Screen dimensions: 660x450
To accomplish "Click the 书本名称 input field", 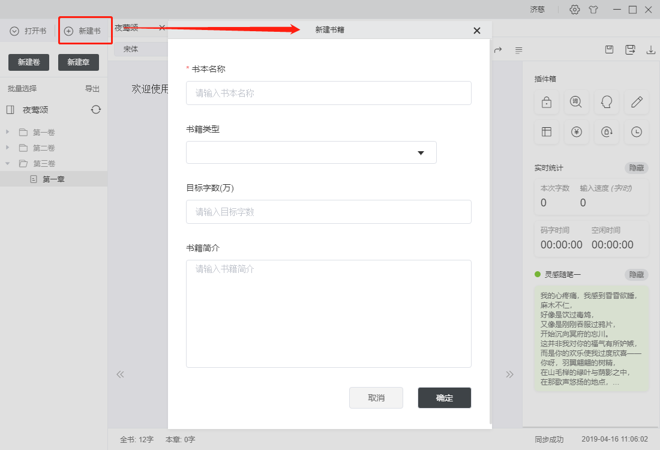I will coord(329,93).
